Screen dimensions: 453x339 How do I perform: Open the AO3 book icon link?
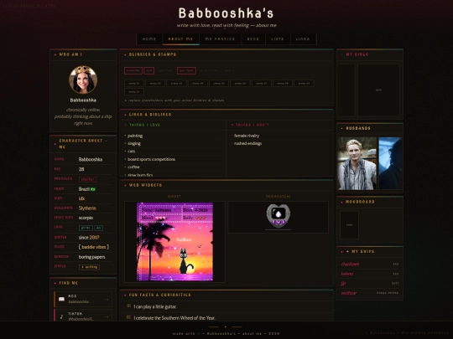[x=61, y=299]
